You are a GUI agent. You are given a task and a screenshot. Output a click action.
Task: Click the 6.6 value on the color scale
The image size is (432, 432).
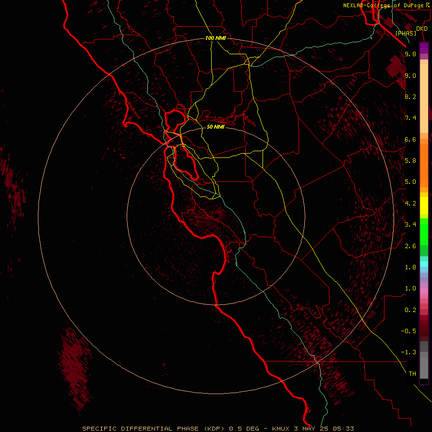pyautogui.click(x=410, y=139)
